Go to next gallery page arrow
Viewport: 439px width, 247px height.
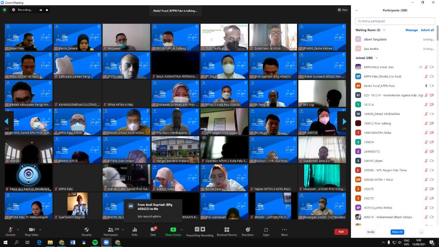(x=344, y=121)
